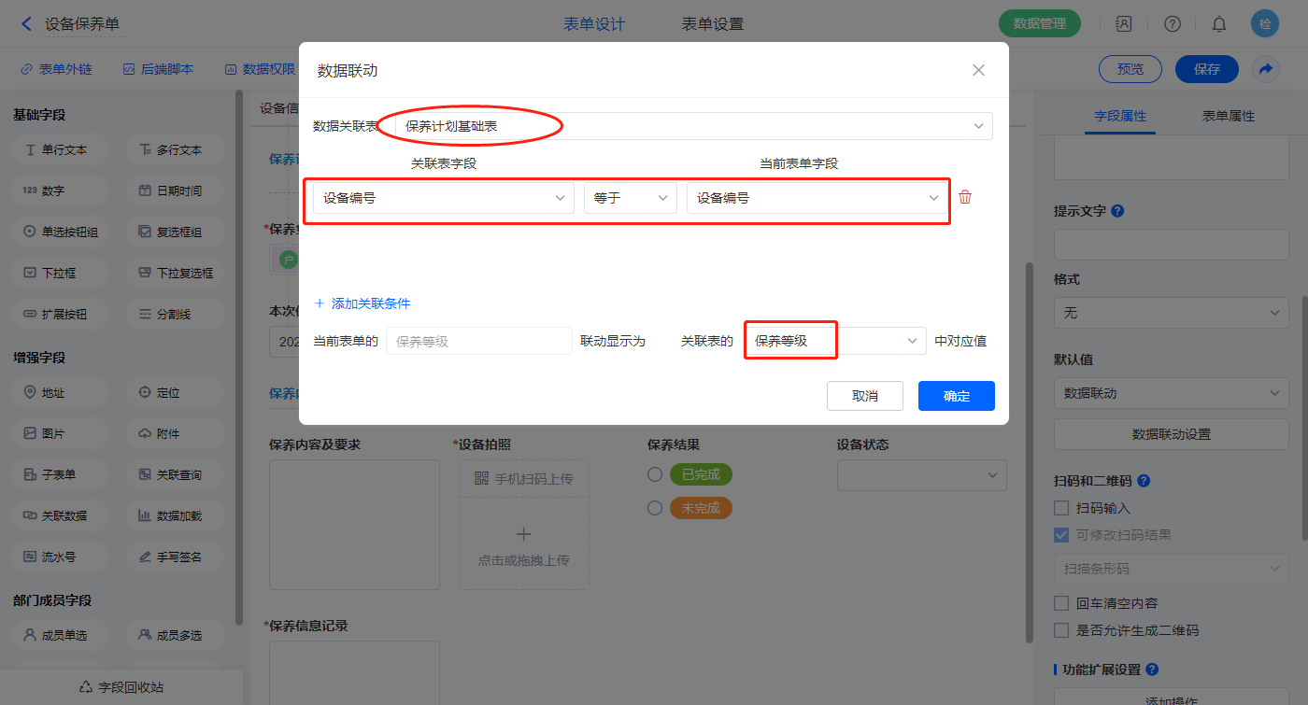
Task: Click the red trash icon to delete condition
Action: coord(965,197)
